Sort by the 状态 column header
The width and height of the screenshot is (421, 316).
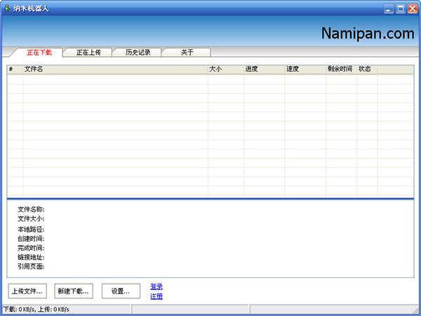tap(367, 70)
